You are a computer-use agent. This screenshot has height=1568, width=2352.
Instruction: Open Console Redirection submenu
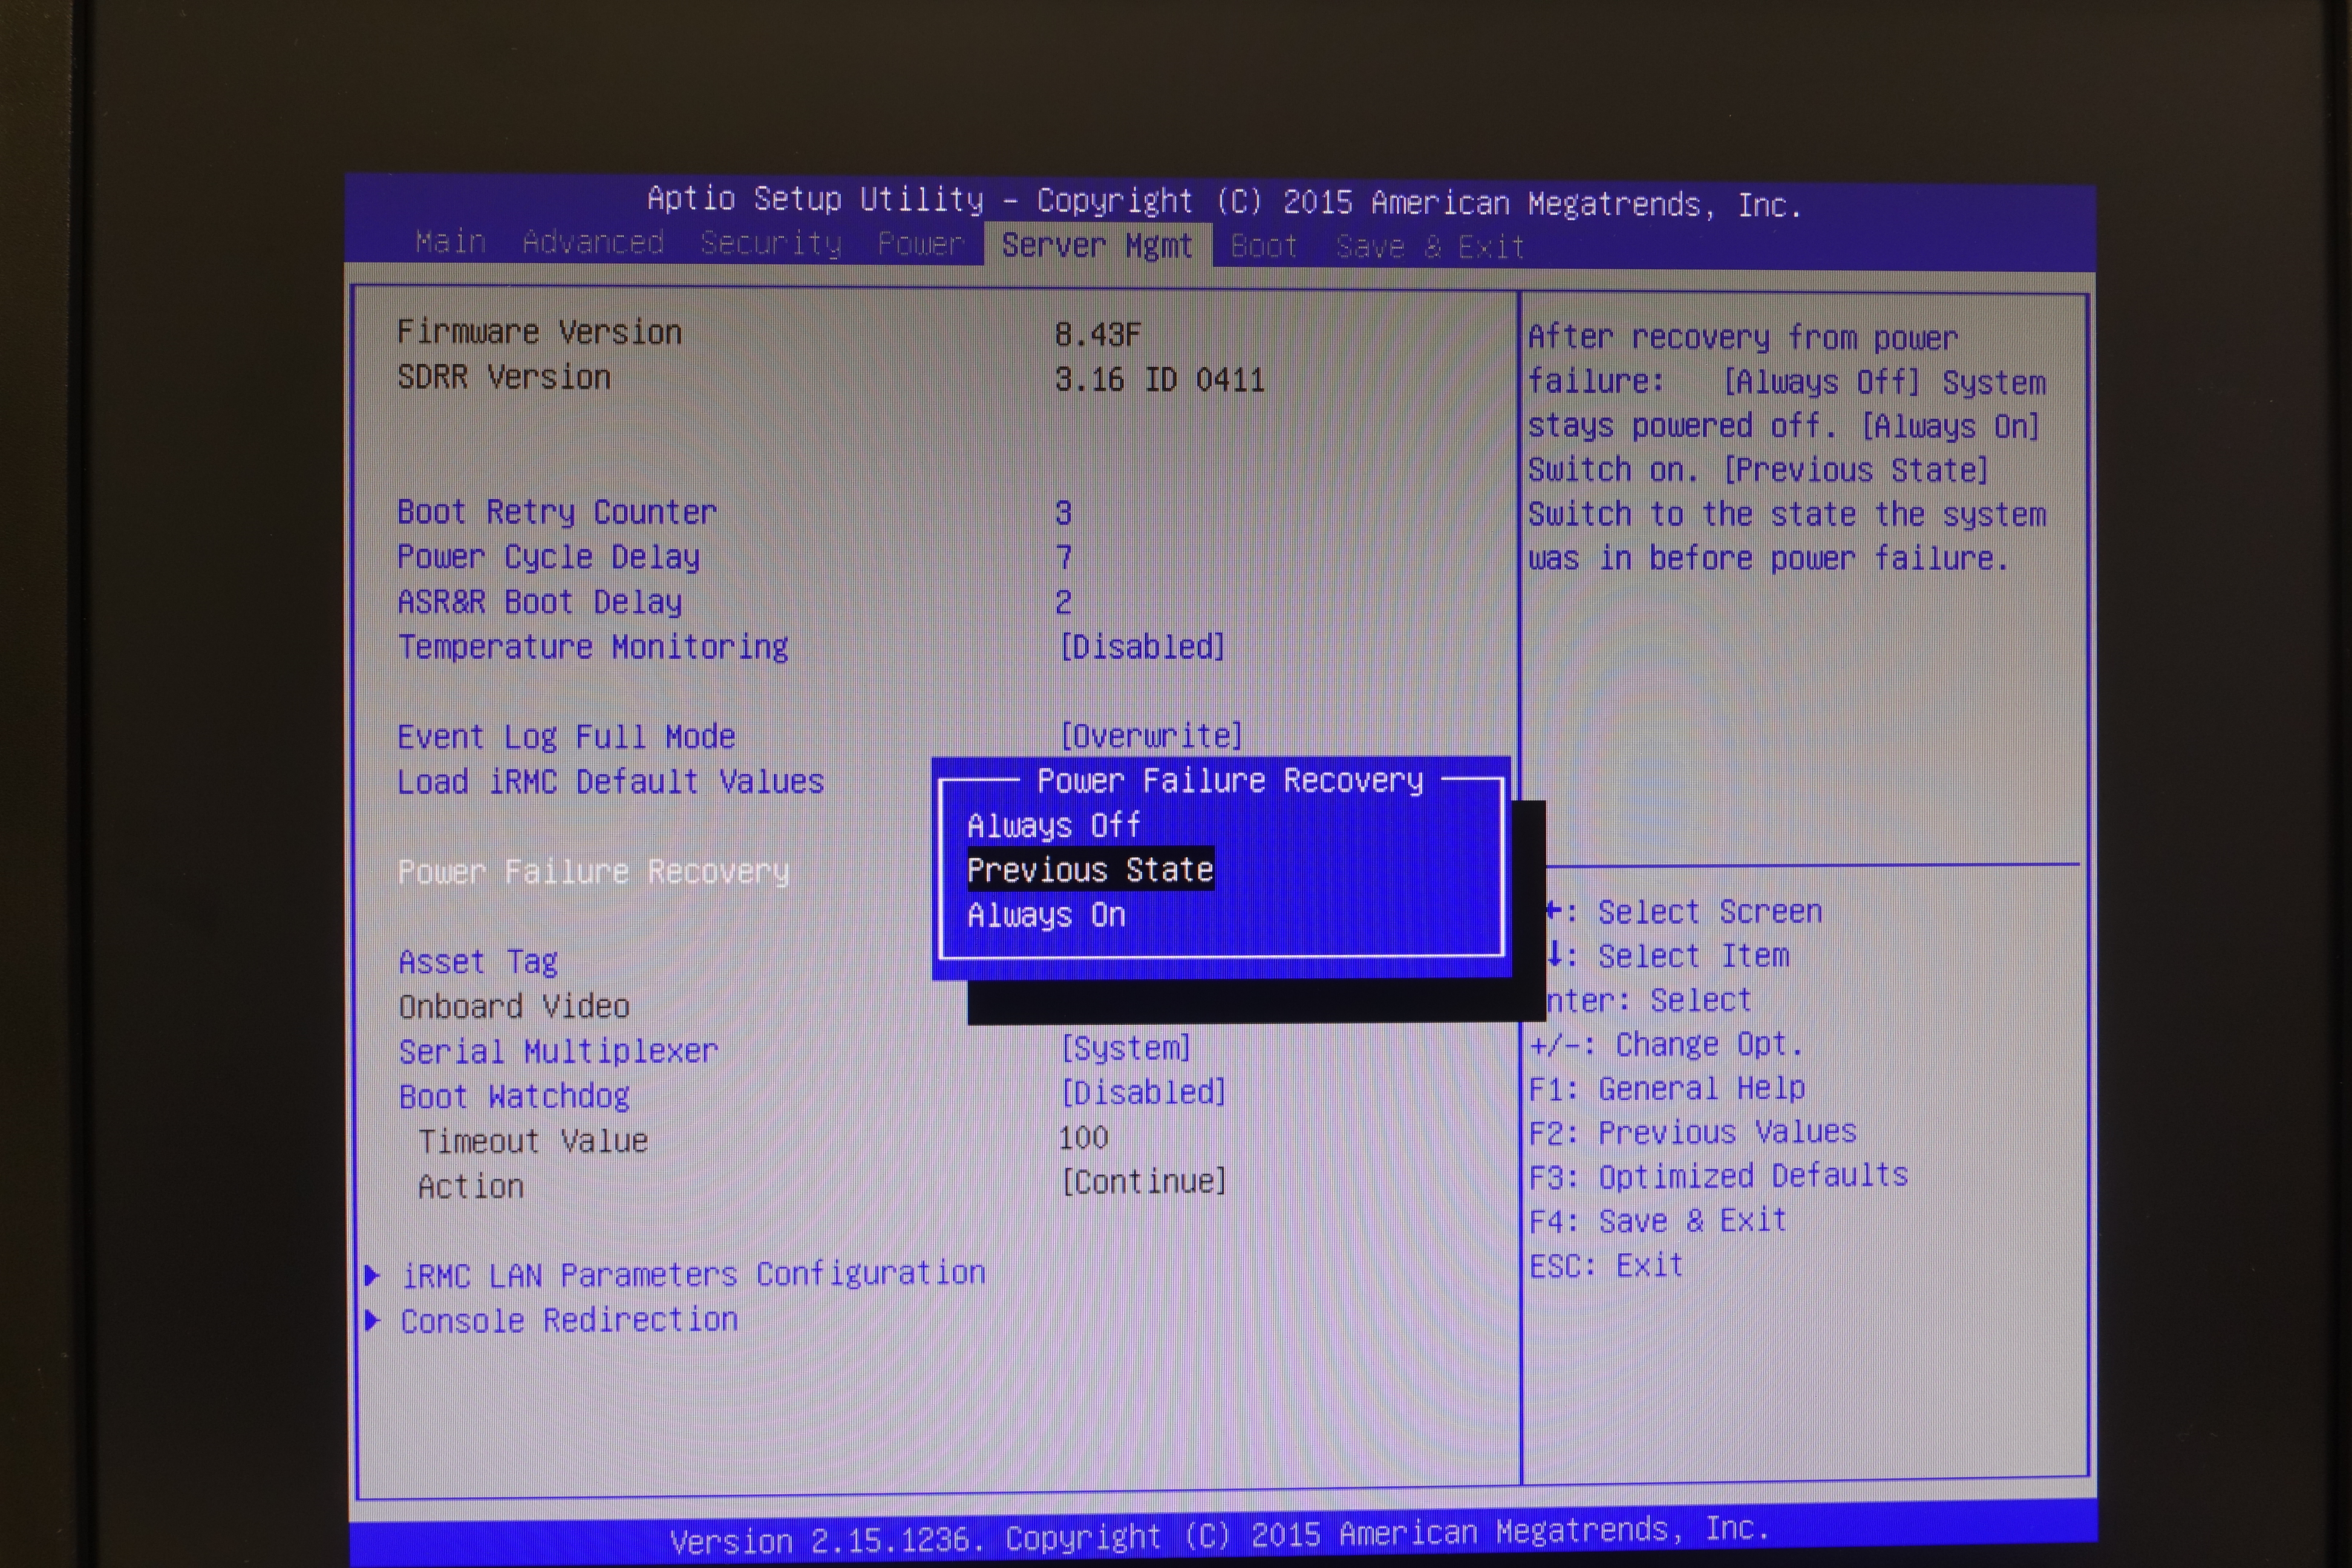pyautogui.click(x=569, y=1320)
